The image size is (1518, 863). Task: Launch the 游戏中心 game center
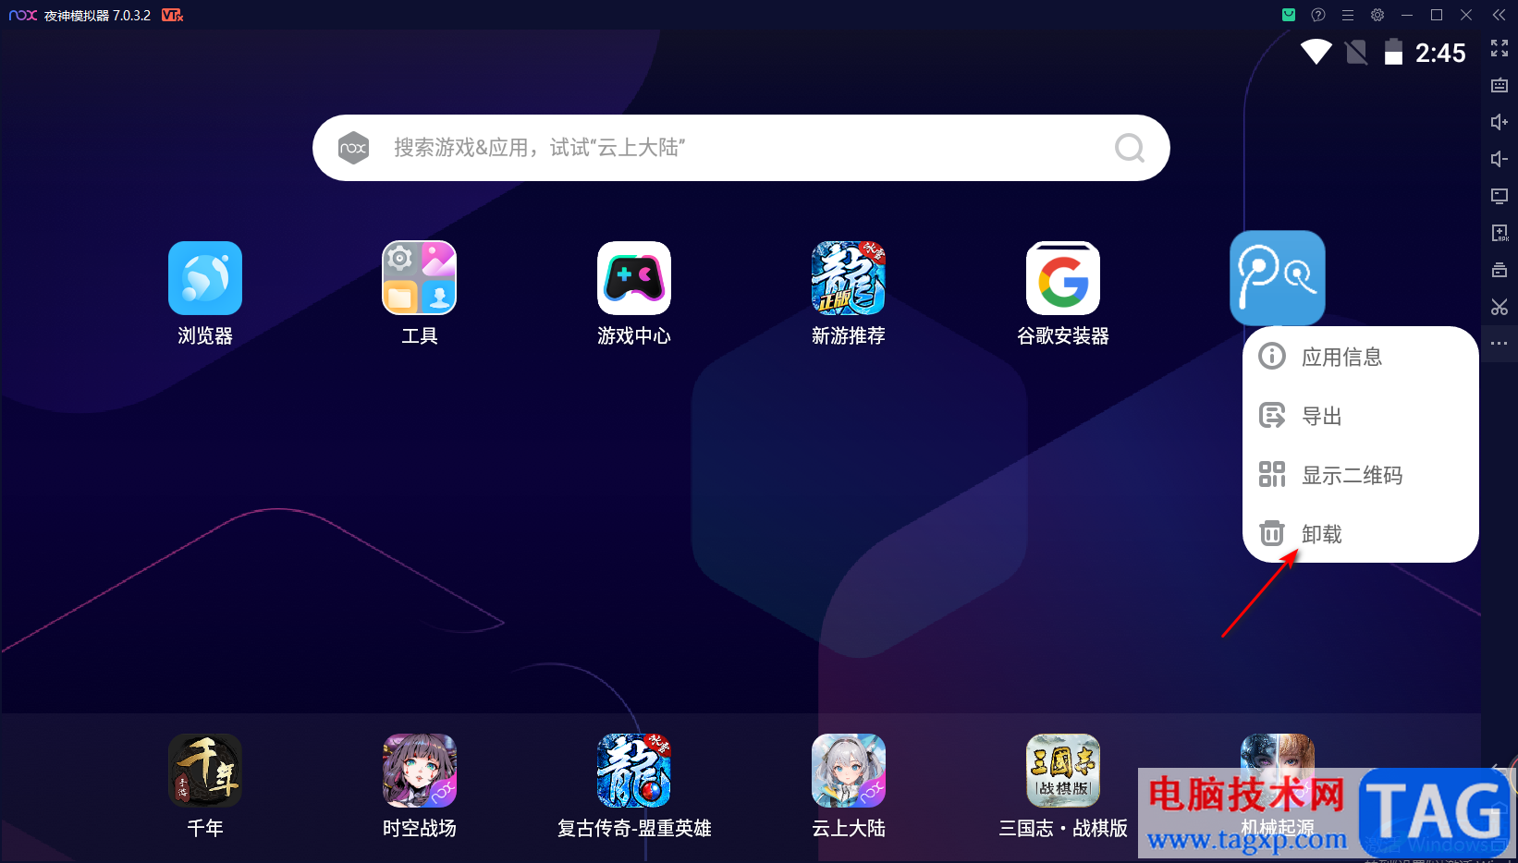[634, 278]
